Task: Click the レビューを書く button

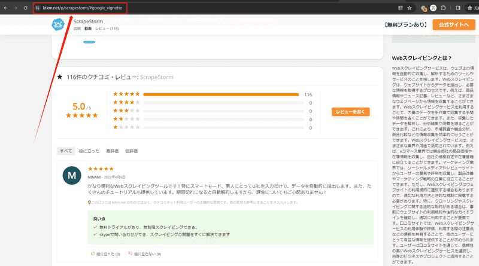Action: (x=351, y=112)
